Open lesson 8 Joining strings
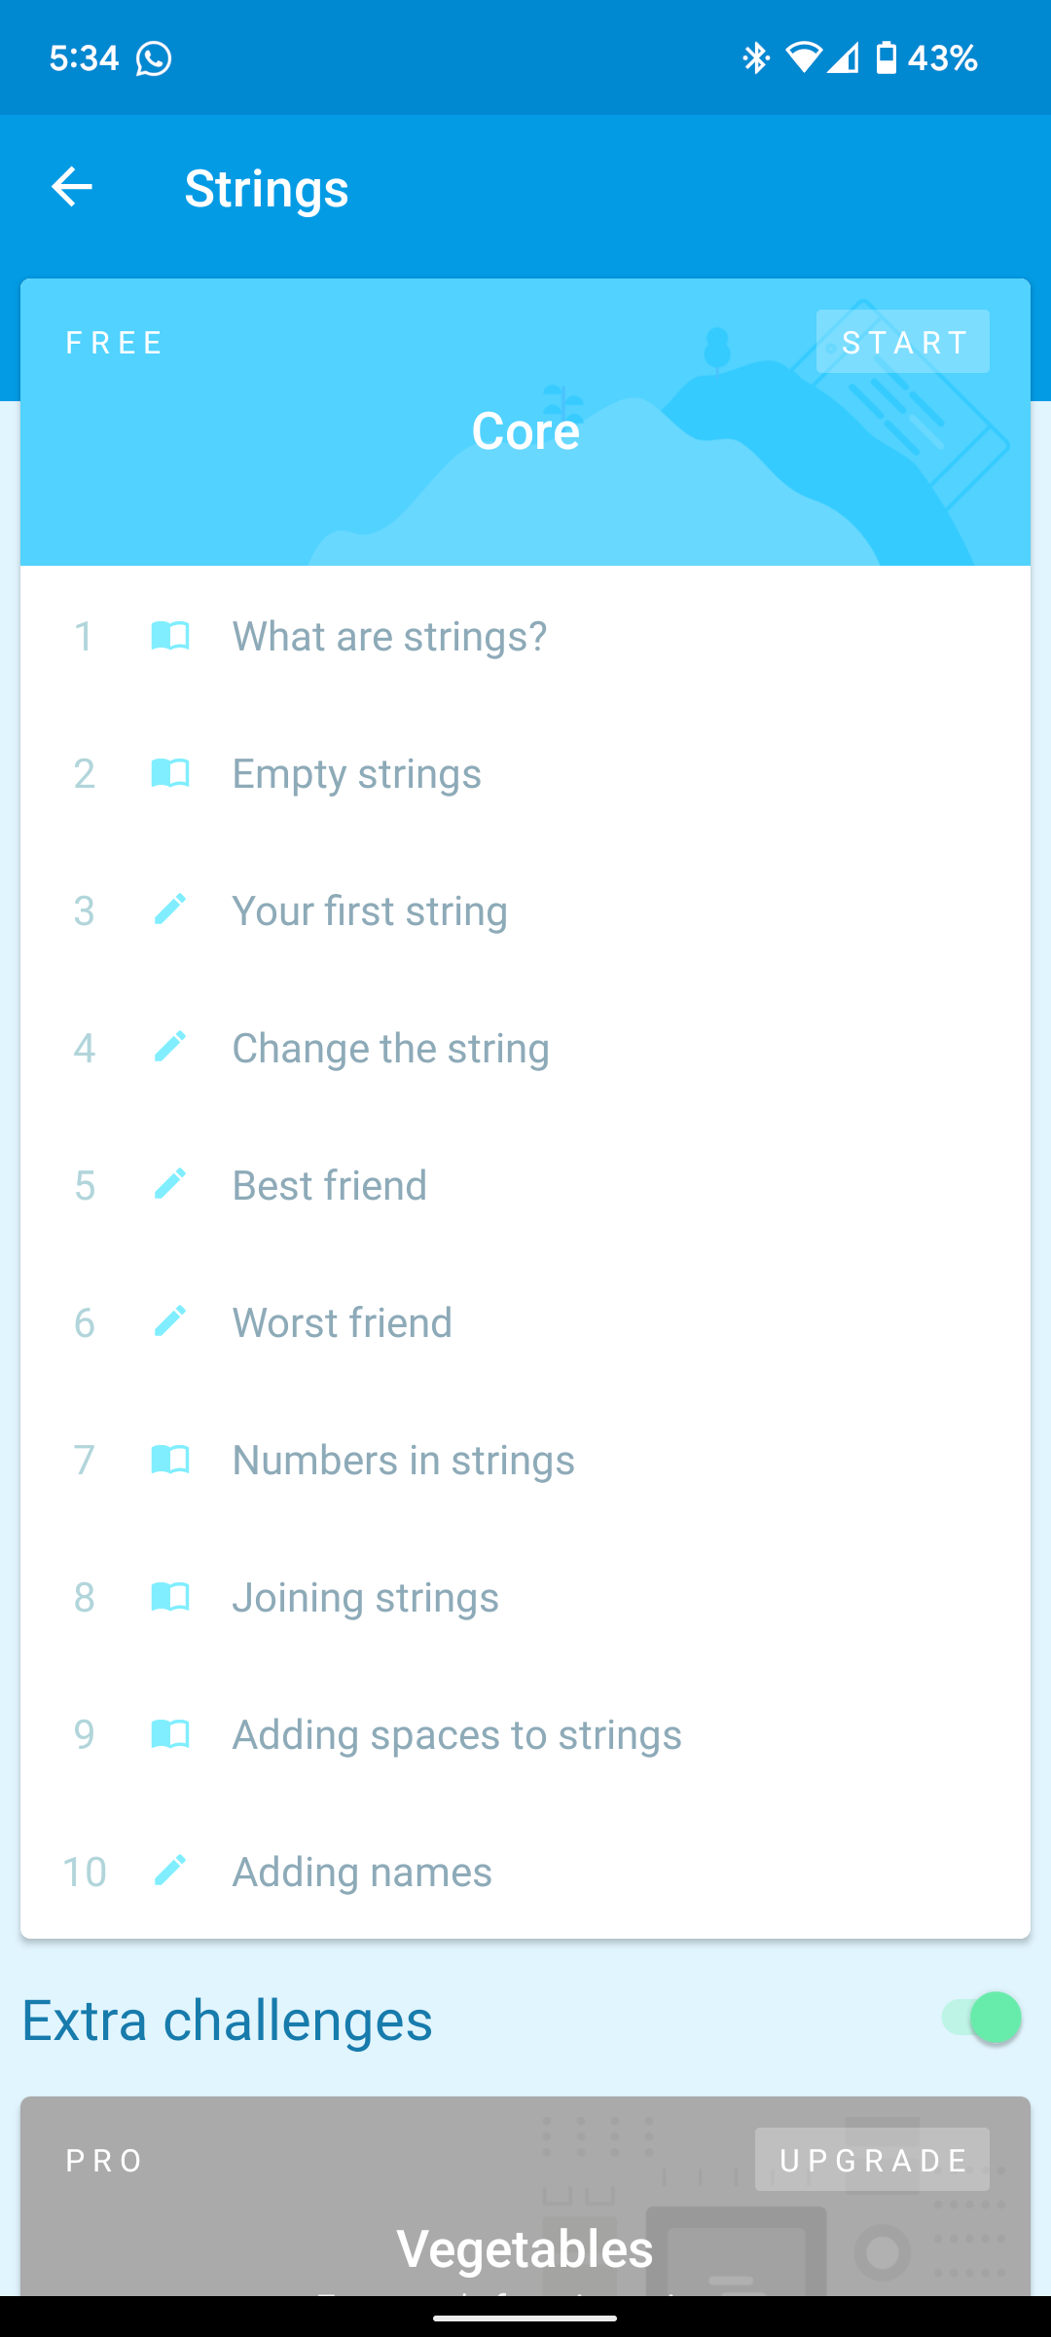 pos(525,1597)
